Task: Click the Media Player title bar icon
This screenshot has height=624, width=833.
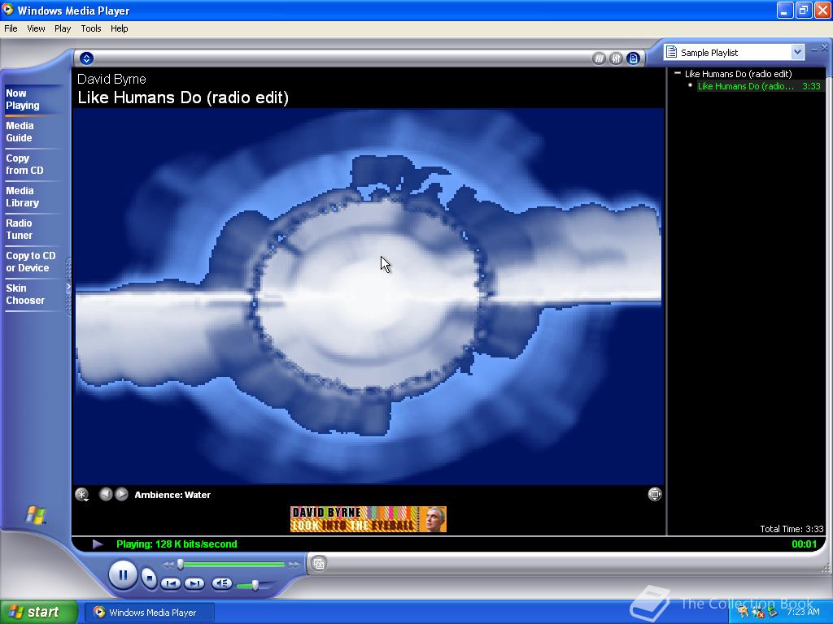Action: [8, 10]
